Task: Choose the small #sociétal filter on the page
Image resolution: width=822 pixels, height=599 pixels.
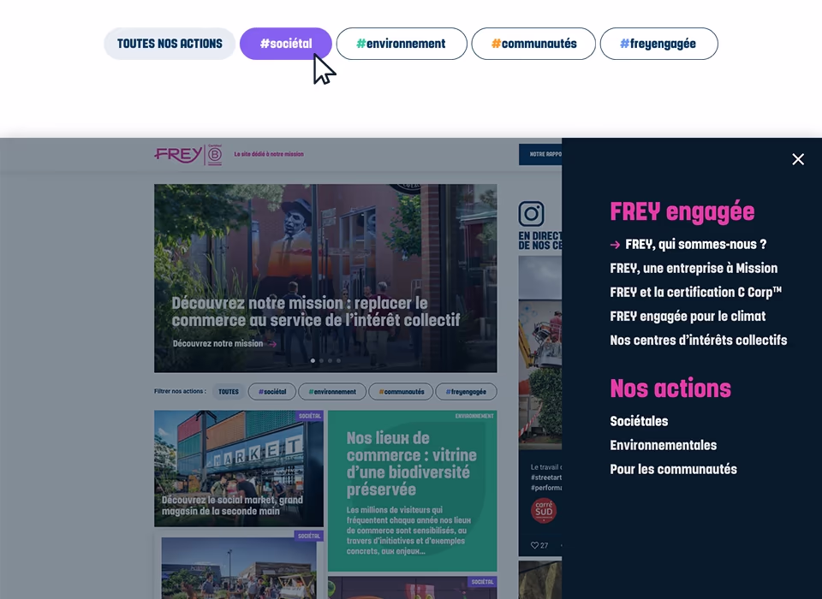Action: pos(272,391)
